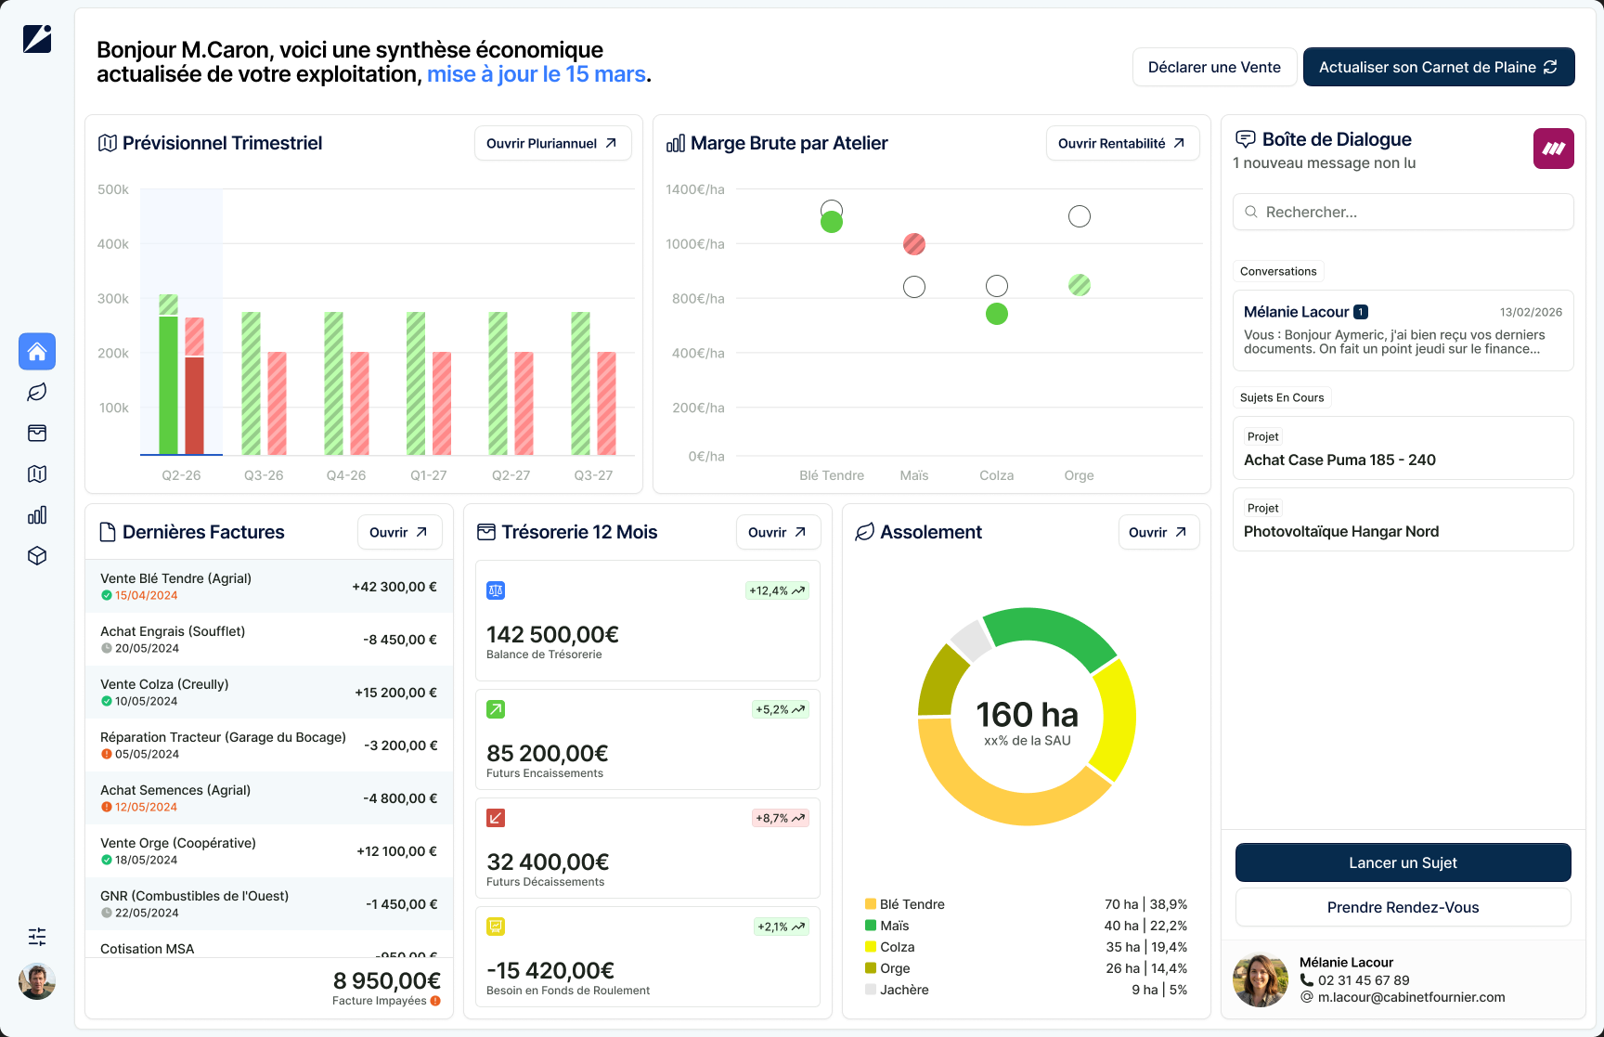Click the user avatar in sidebar

pos(37,981)
